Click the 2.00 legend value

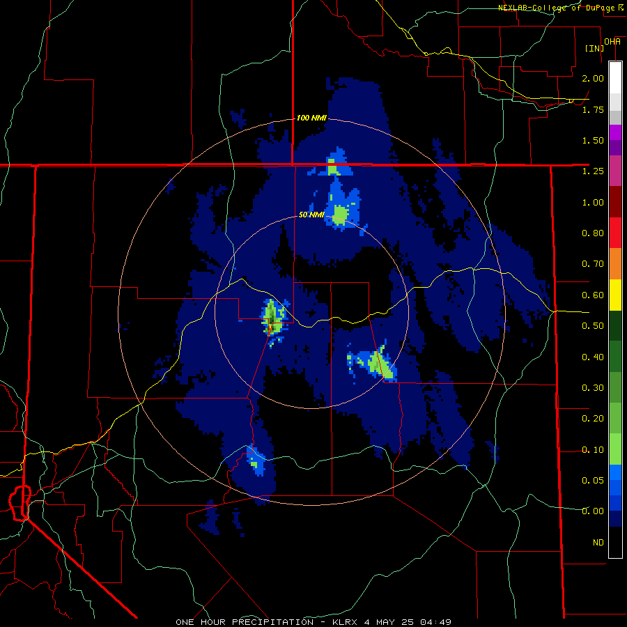click(593, 78)
